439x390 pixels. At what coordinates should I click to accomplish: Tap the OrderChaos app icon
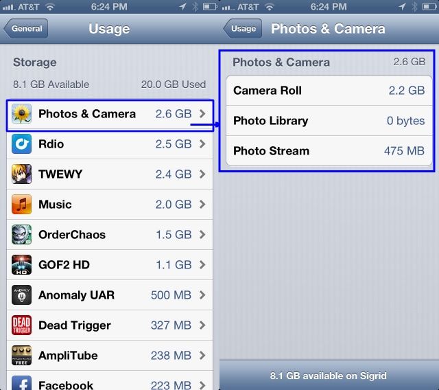click(x=21, y=235)
